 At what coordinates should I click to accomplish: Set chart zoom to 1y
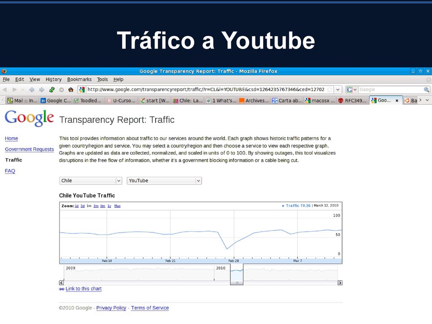pos(109,206)
